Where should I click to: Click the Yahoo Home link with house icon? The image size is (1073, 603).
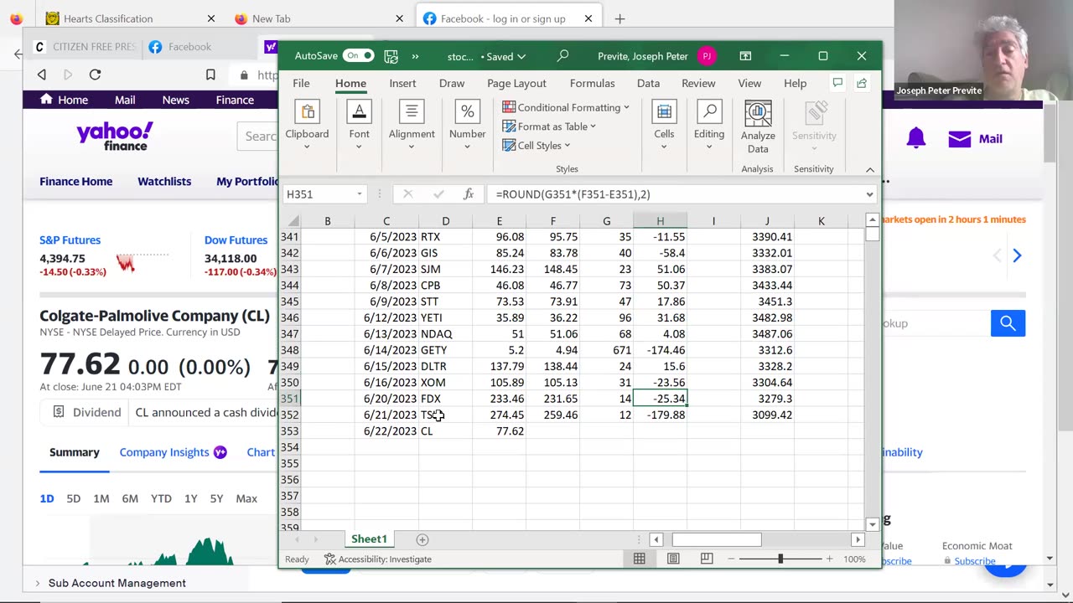click(x=64, y=100)
